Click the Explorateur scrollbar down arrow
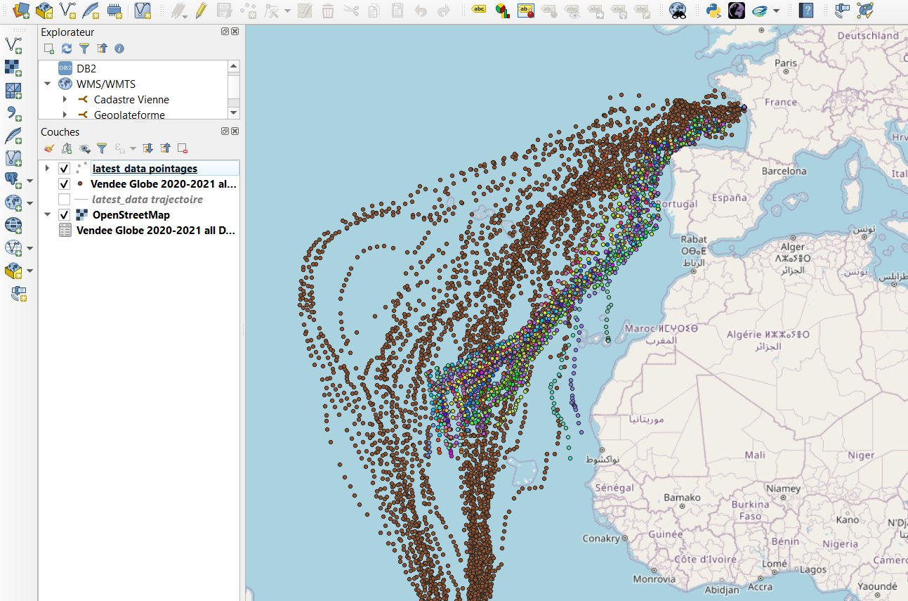 [x=234, y=113]
